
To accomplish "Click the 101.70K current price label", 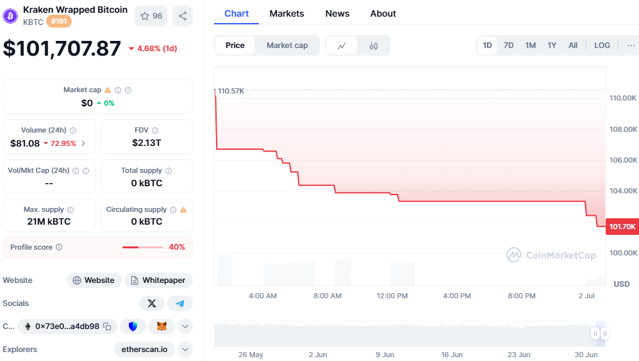I will [x=622, y=227].
